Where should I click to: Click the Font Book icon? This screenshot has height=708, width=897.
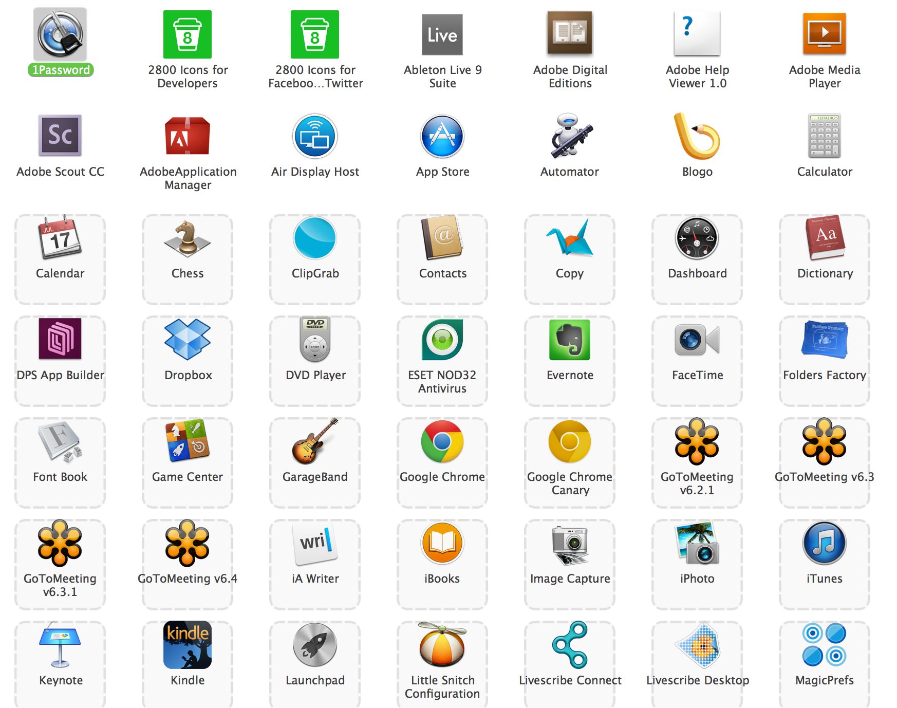tap(60, 442)
